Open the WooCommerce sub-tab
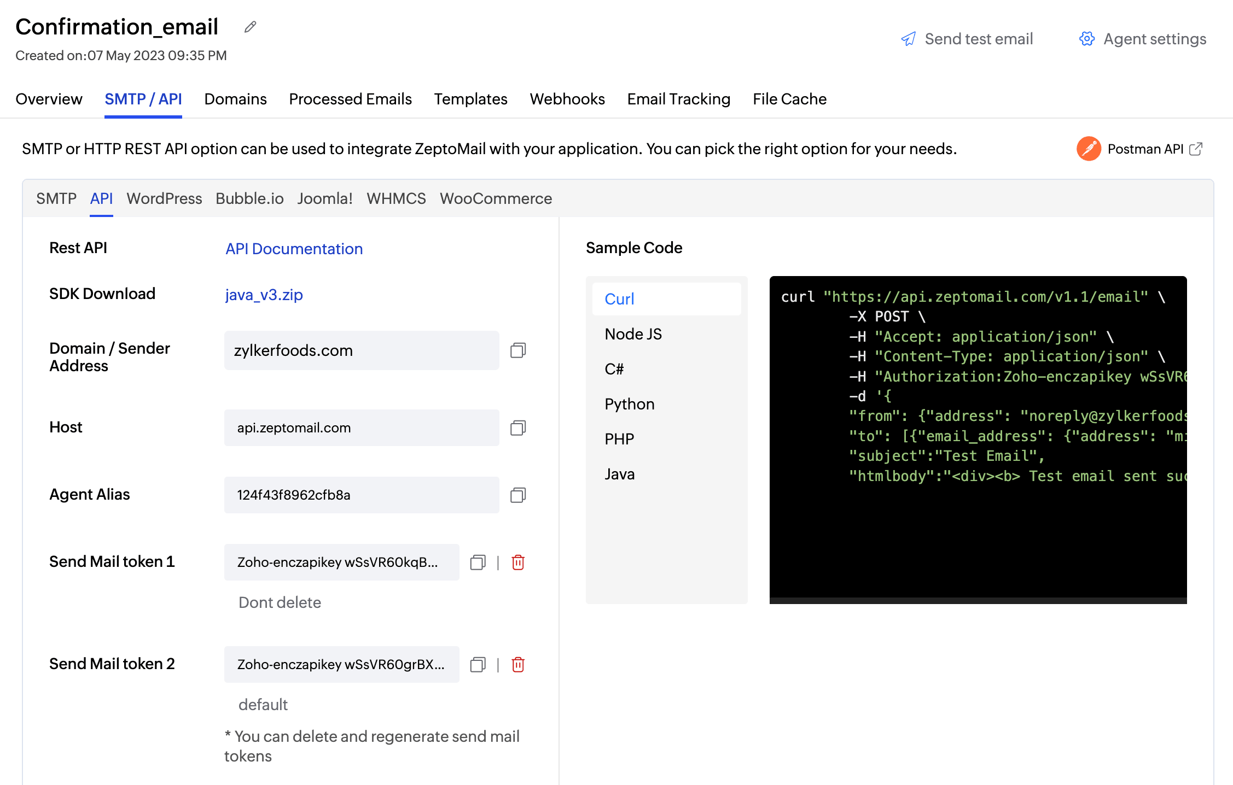1233x785 pixels. click(496, 198)
